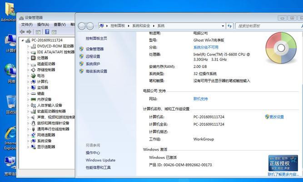Click the 系统 breadcrumb item
303x182 pixels.
[x=161, y=26]
